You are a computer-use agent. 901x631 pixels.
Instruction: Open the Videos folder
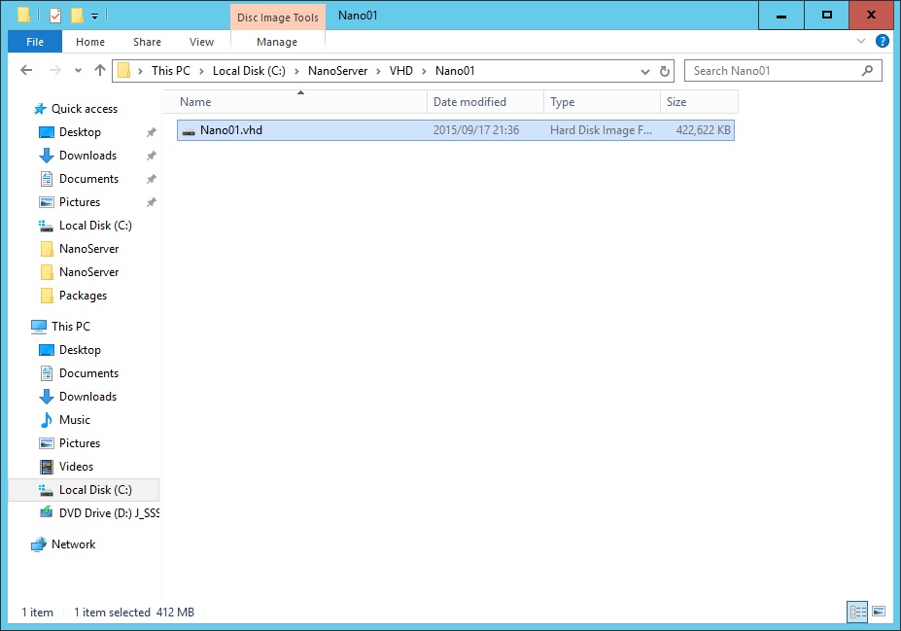[76, 467]
